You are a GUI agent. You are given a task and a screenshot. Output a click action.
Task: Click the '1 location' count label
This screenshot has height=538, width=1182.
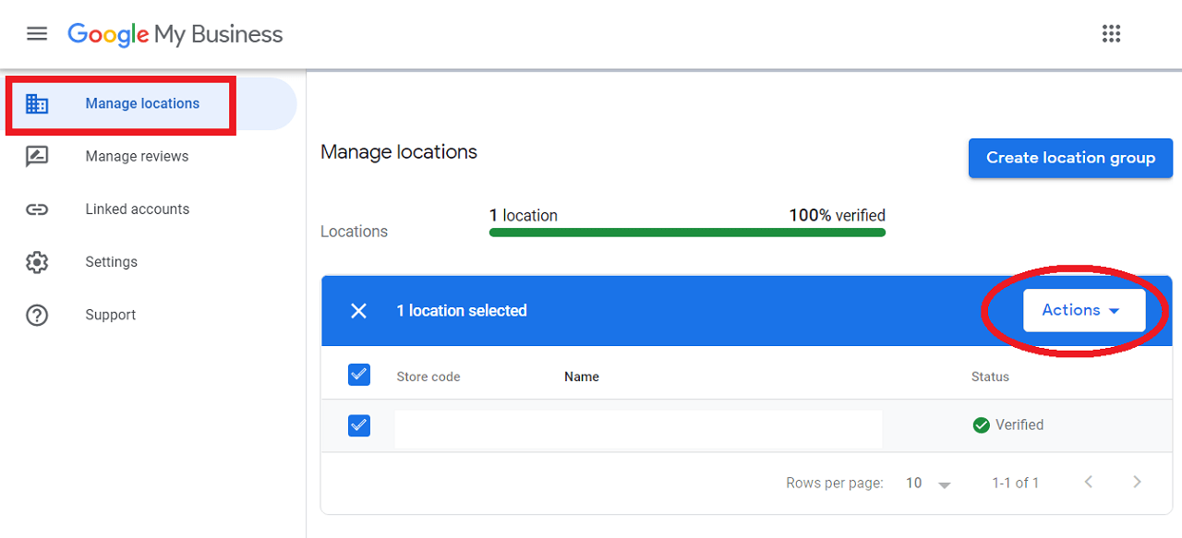point(524,215)
